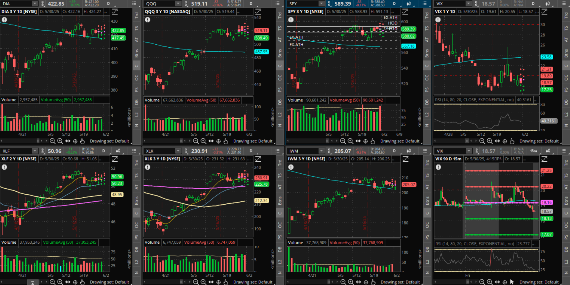Select the pan tool on the SPY chart
Viewport: 570px width, 285px height.
(358, 141)
